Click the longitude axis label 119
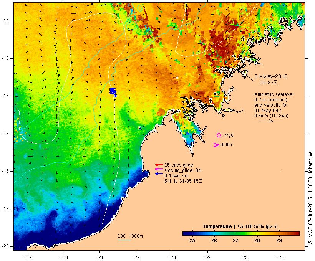The width and height of the screenshot is (315, 261). [28, 258]
